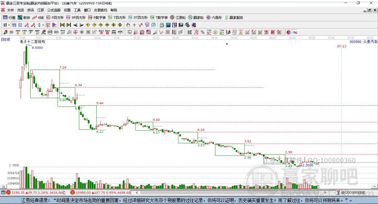The height and width of the screenshot is (204, 378).
Task: Open the 帮助 menu
Action: click(114, 10)
